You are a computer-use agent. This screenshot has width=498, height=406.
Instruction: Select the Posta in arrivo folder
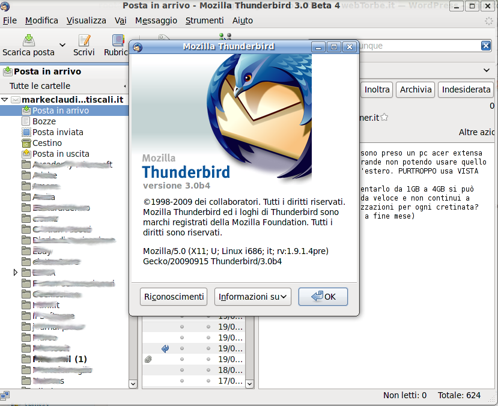[x=64, y=111]
